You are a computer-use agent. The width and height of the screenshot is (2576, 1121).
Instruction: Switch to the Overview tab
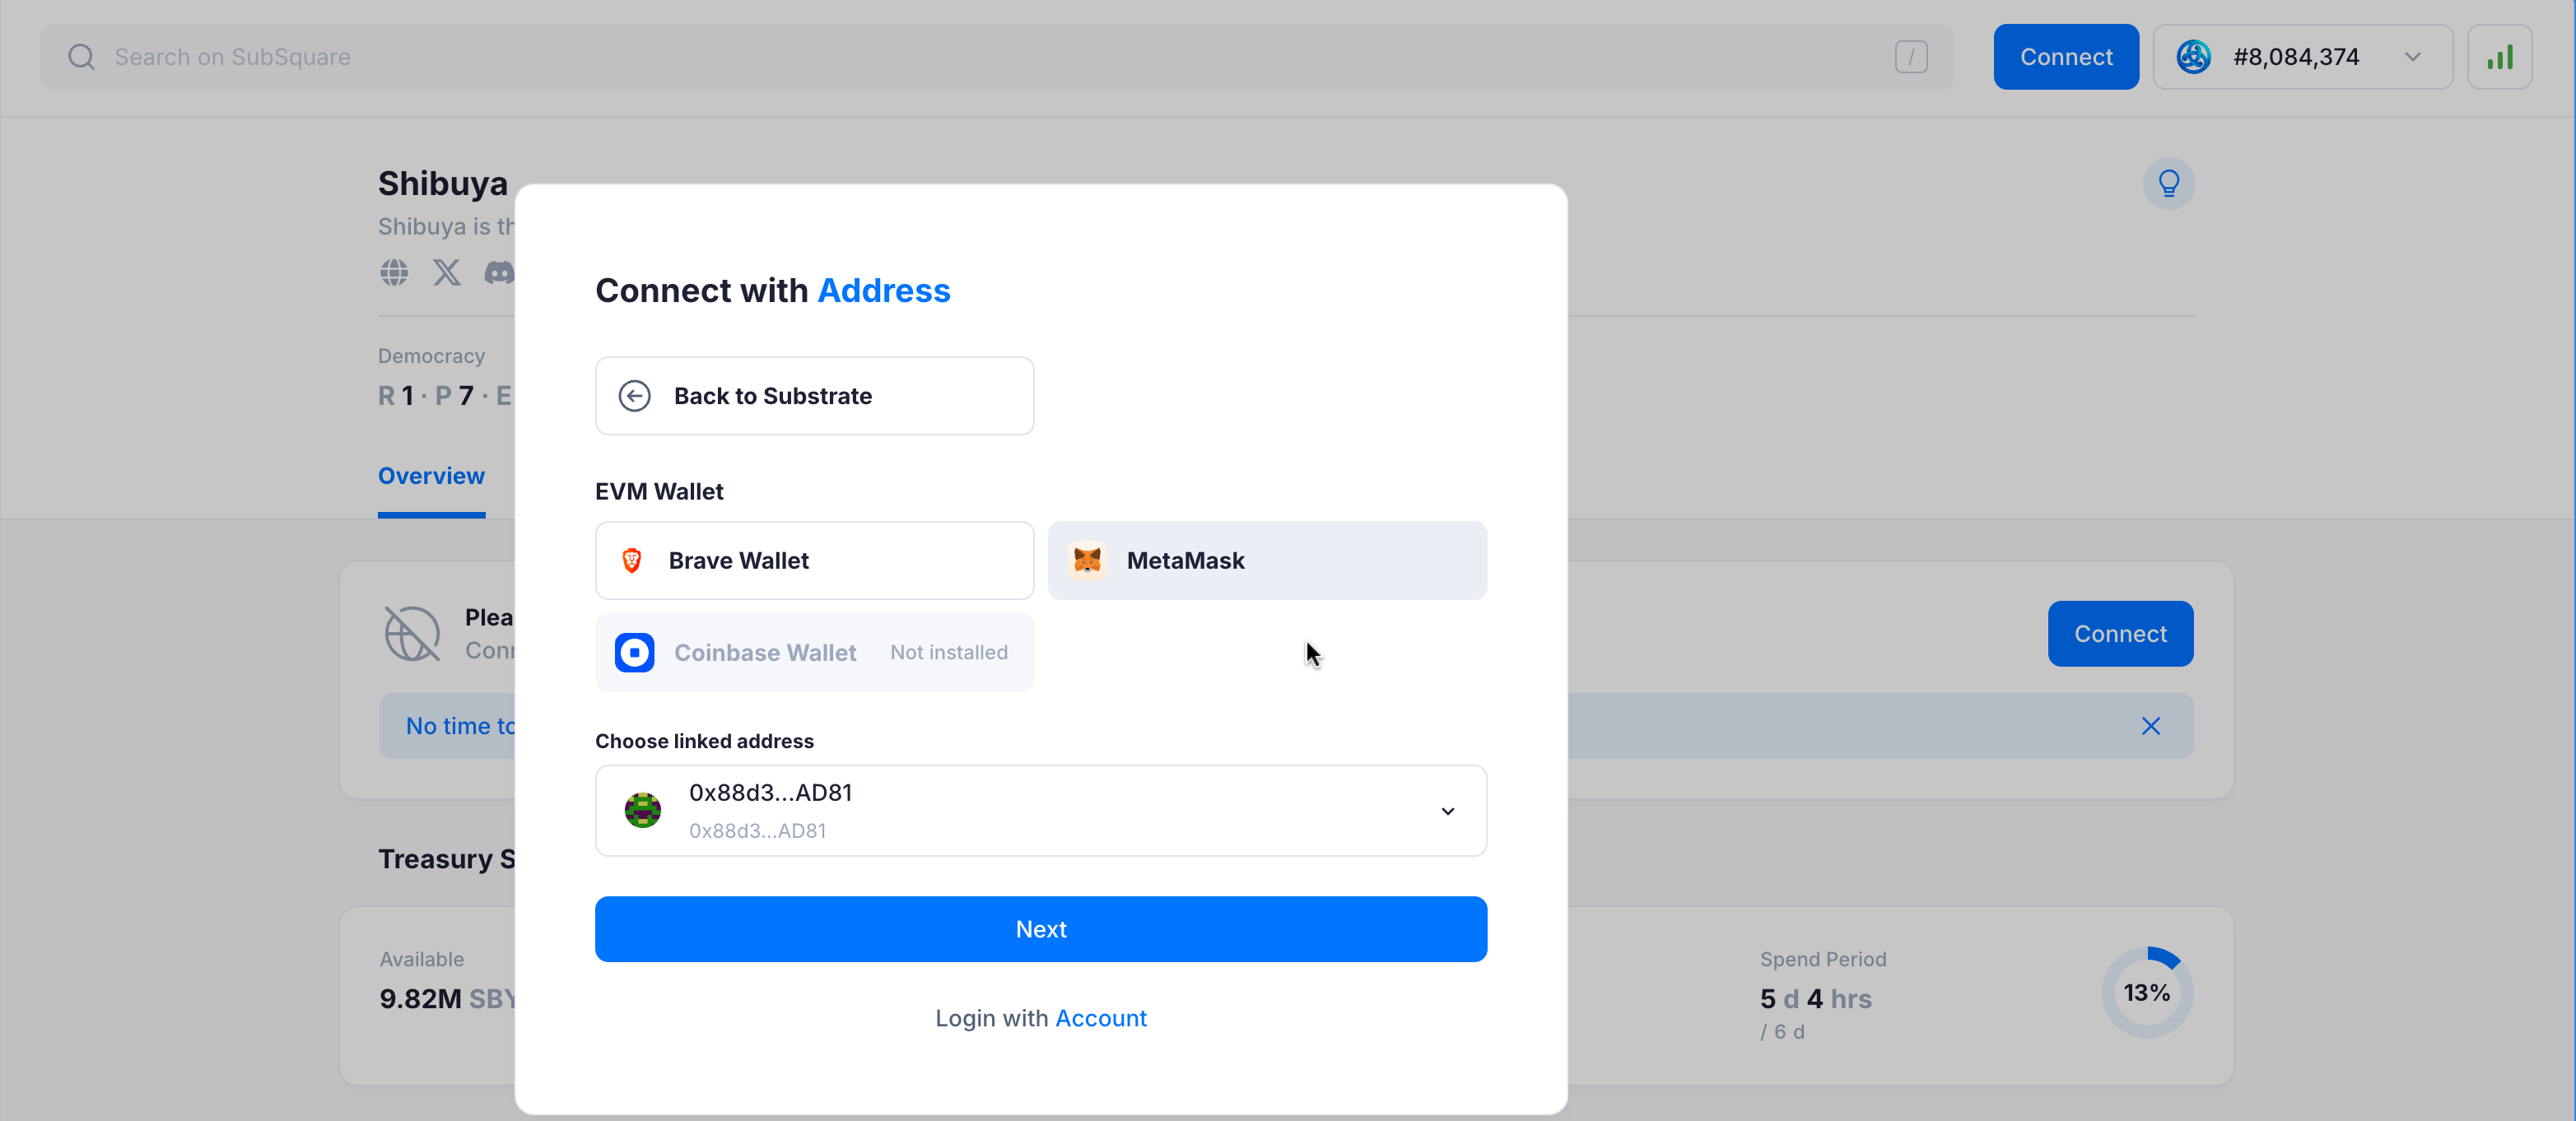click(x=431, y=476)
